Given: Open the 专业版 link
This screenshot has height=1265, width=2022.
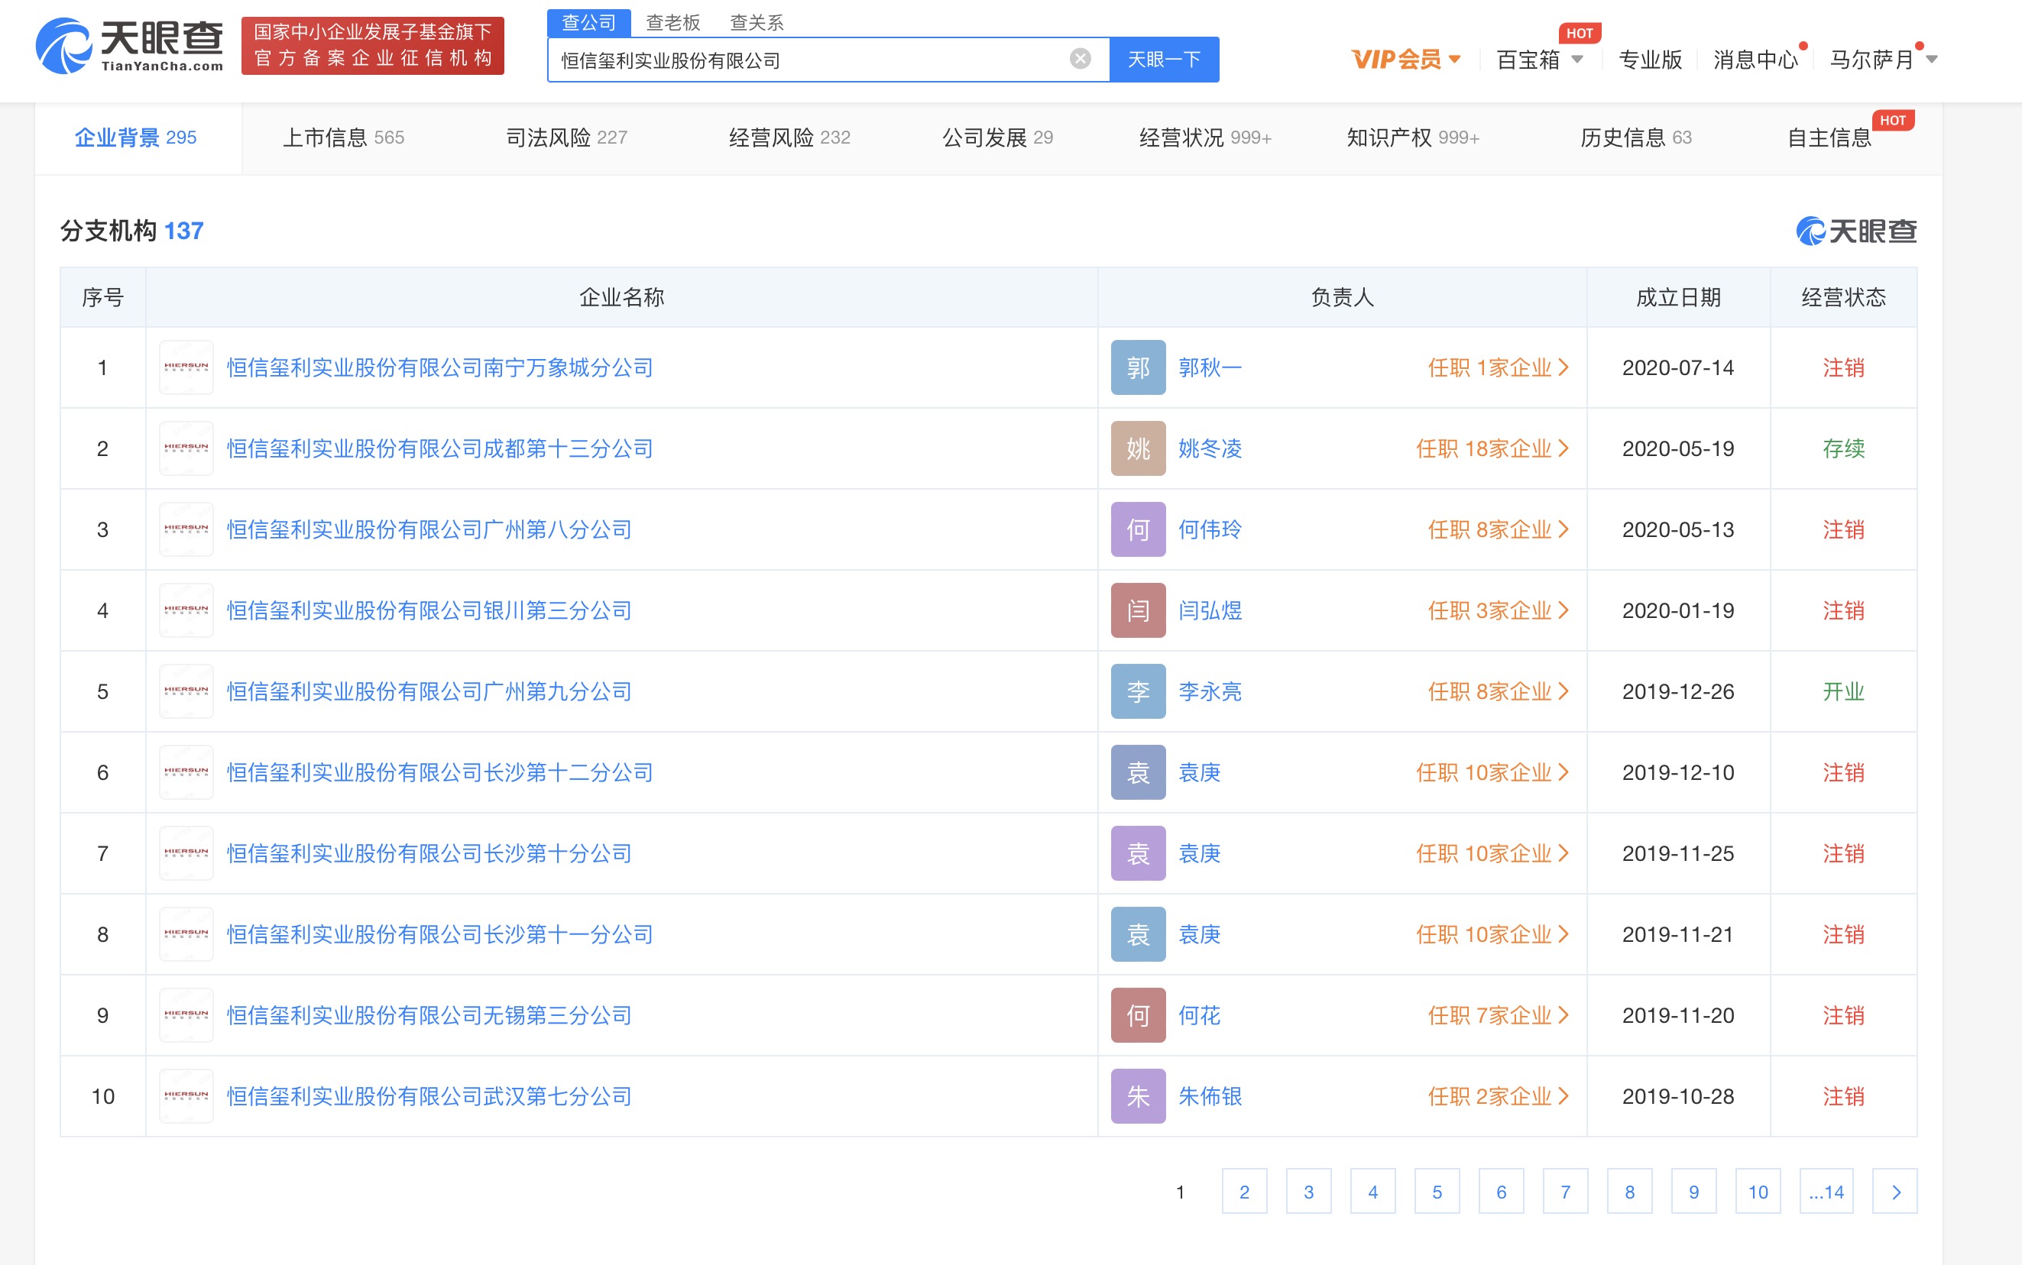Looking at the screenshot, I should tap(1650, 60).
